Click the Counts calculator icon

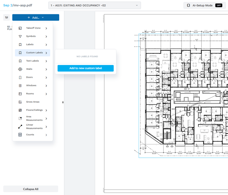[20, 135]
